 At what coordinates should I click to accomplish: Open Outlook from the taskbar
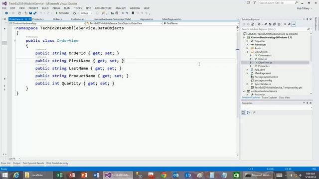click(x=176, y=175)
